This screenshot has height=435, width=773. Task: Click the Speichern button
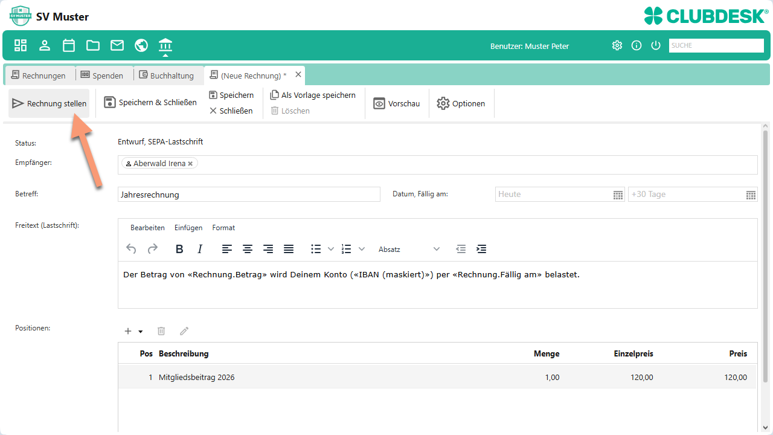click(231, 95)
